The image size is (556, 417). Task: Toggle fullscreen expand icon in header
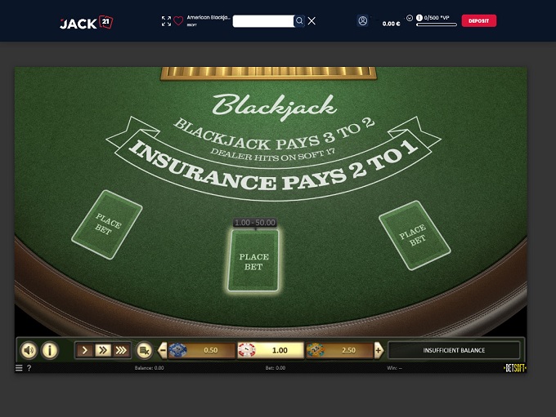[x=166, y=21]
